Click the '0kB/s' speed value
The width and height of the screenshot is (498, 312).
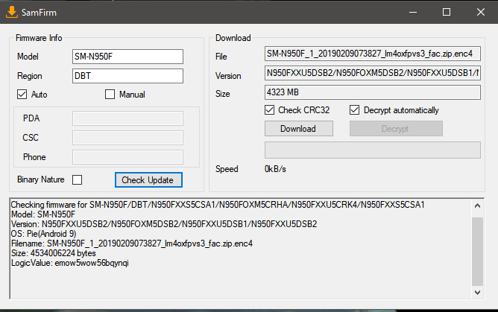click(275, 169)
